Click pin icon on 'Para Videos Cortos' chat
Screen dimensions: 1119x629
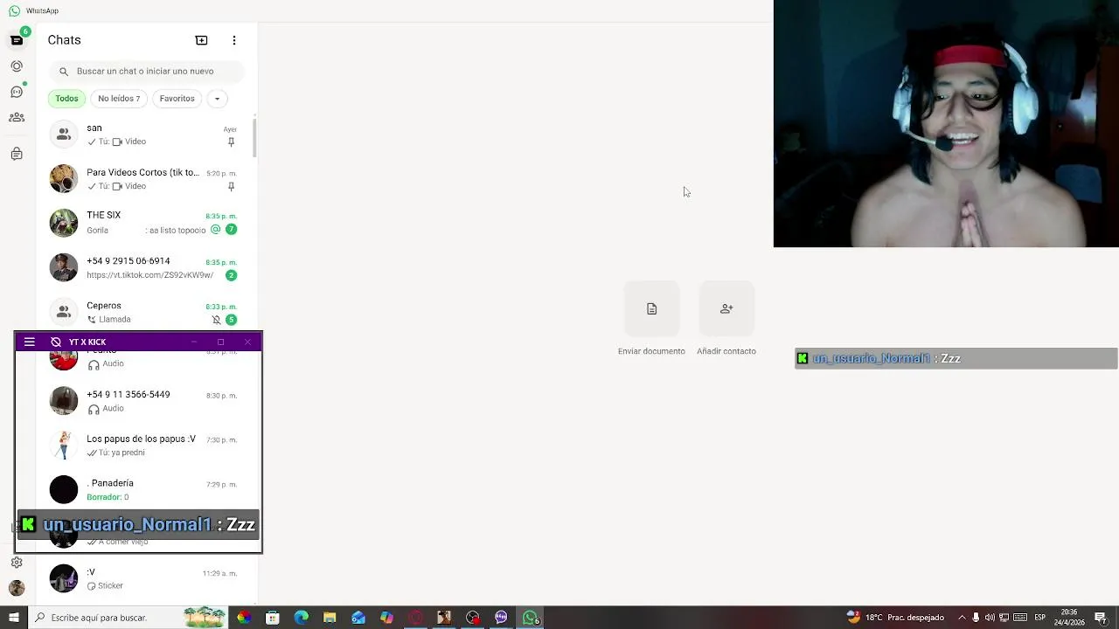(x=231, y=186)
